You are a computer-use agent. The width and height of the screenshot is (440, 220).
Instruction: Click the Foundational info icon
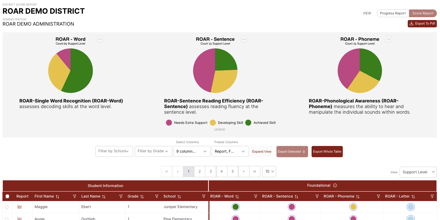point(335,186)
